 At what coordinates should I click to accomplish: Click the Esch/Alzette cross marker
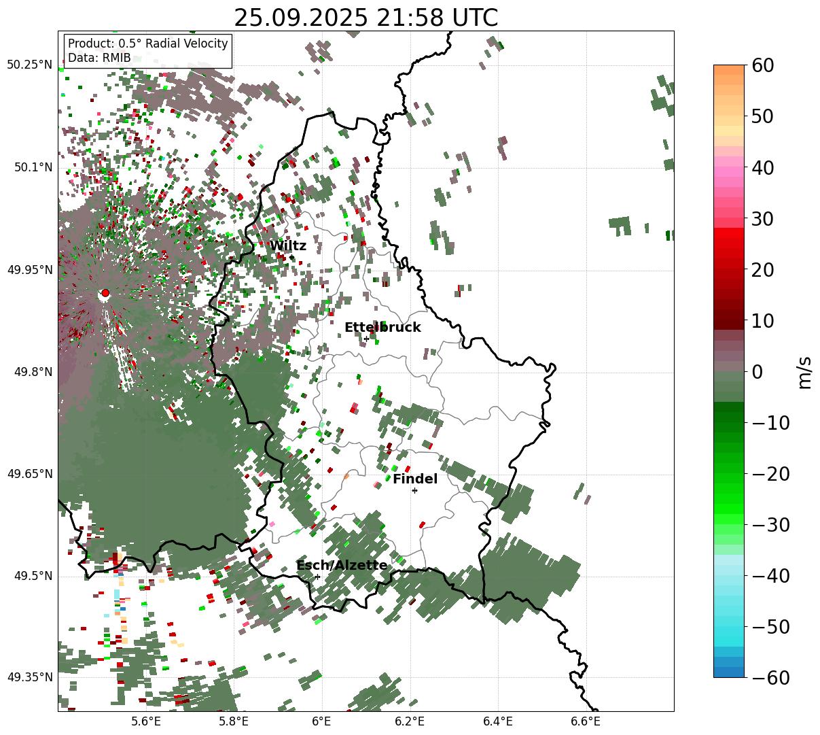[317, 577]
